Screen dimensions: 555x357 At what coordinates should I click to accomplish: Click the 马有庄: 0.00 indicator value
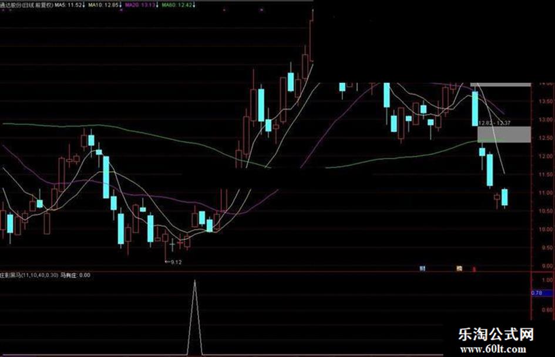(75, 275)
